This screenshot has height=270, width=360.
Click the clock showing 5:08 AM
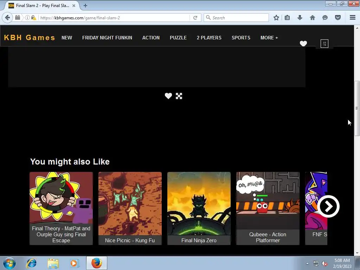coord(342,261)
